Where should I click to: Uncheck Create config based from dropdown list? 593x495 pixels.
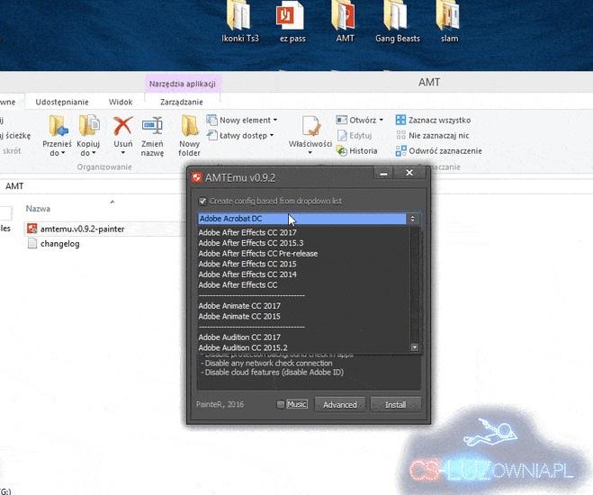point(202,201)
